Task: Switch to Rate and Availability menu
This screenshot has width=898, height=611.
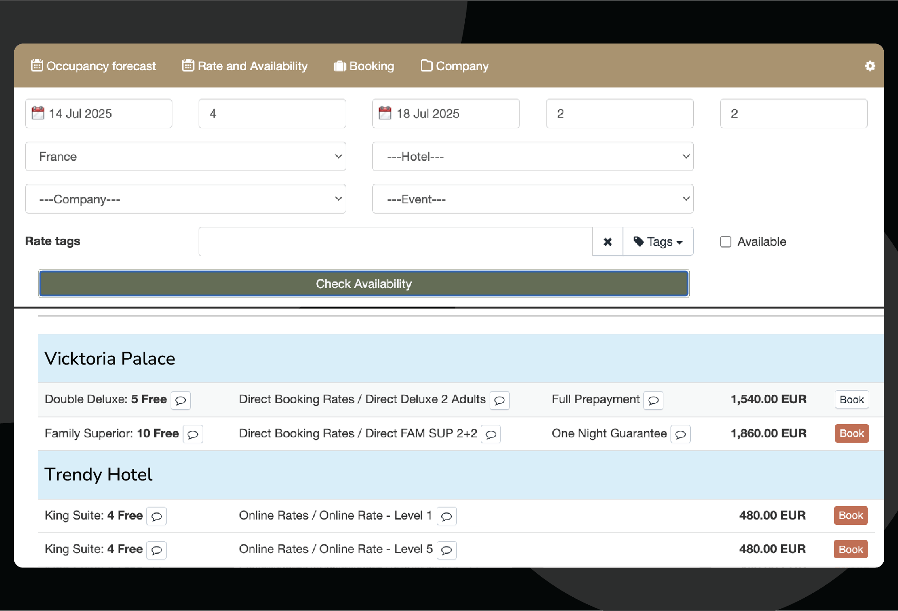Action: point(244,66)
